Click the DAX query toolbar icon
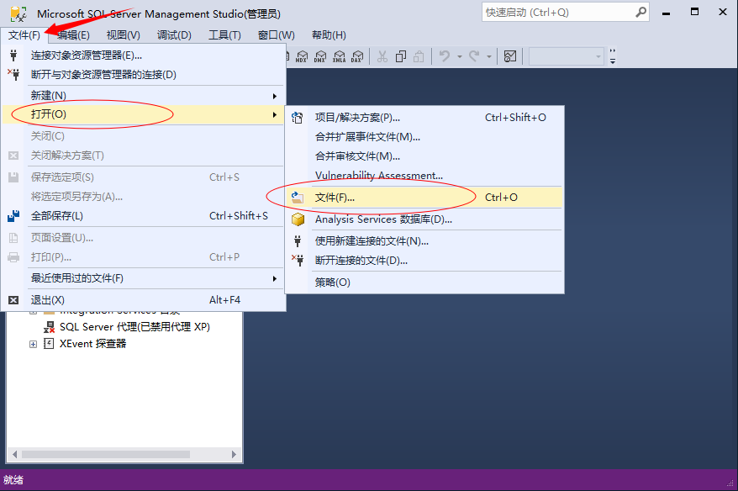 [357, 56]
